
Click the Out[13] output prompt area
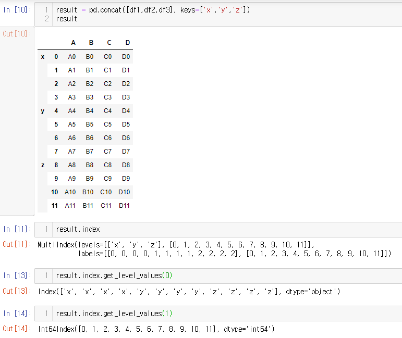(x=17, y=291)
